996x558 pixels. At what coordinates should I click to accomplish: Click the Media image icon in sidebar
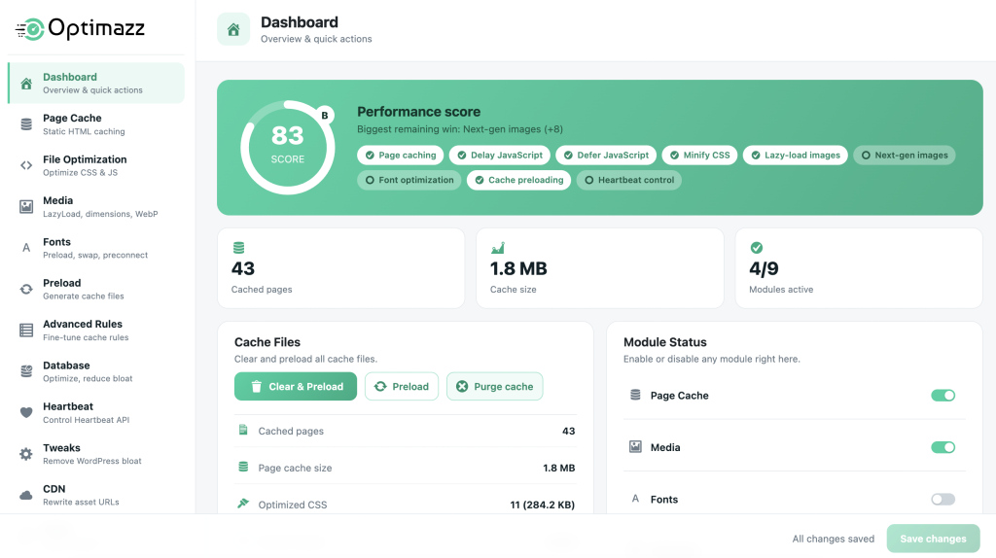click(x=26, y=207)
